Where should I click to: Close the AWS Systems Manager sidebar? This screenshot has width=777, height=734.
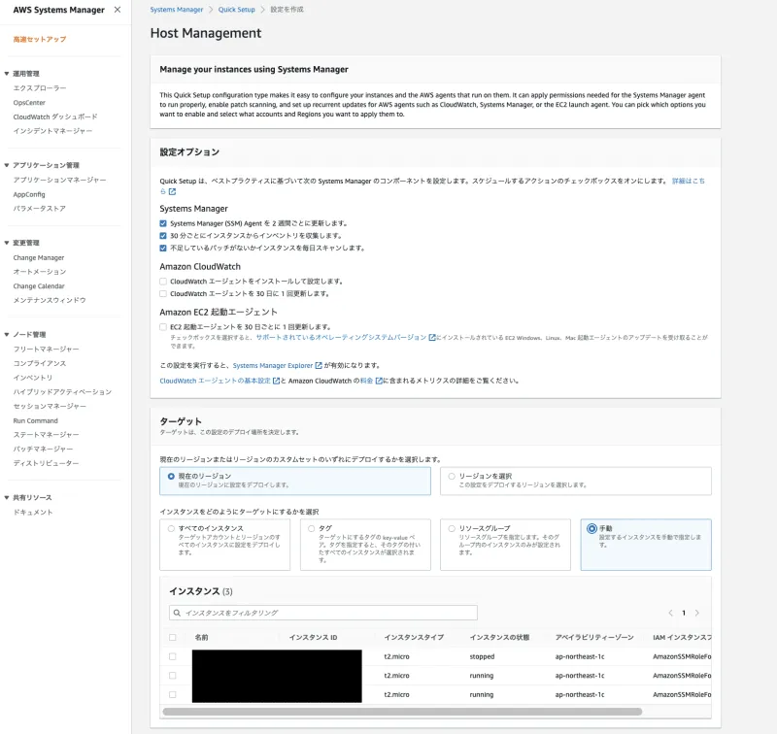click(x=118, y=10)
